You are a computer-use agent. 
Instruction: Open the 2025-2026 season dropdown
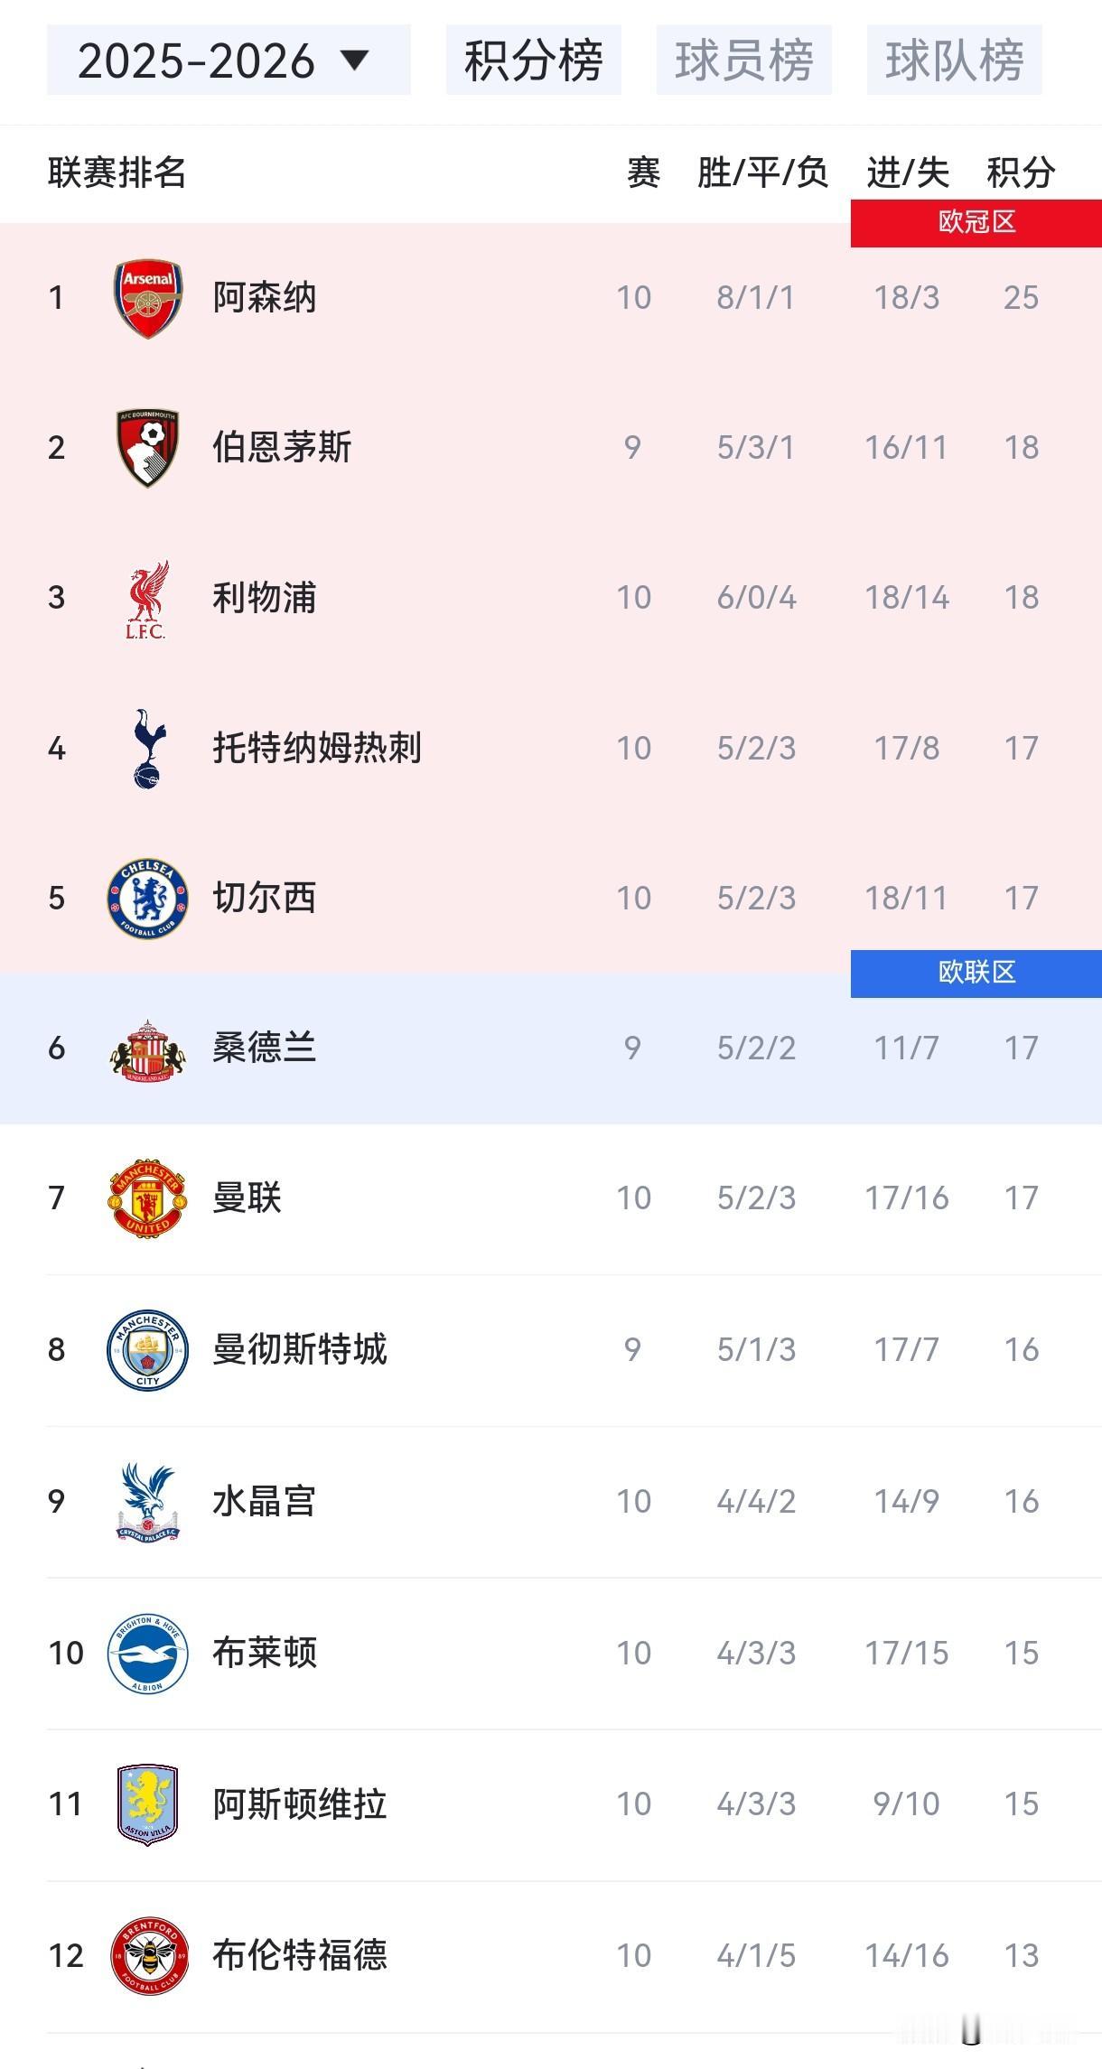click(229, 61)
